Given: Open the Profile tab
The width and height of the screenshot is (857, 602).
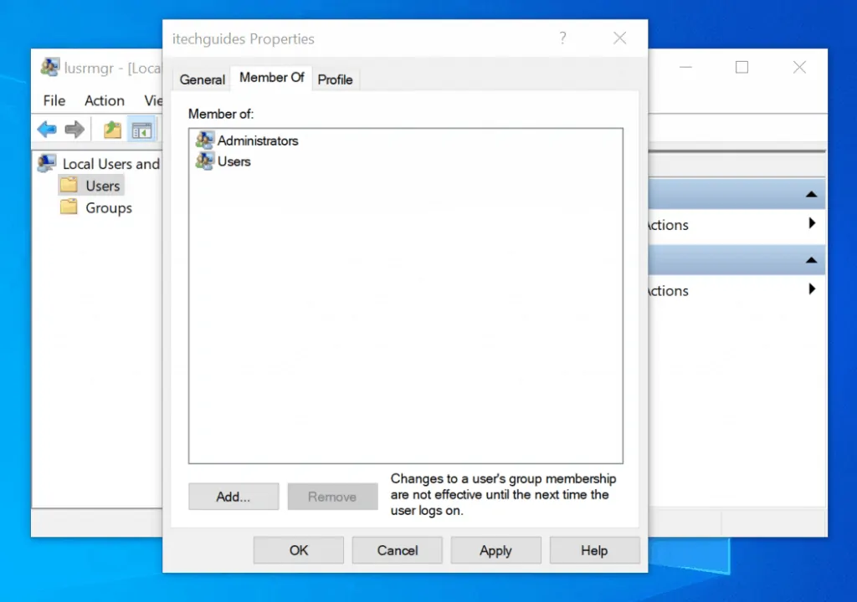Looking at the screenshot, I should pos(335,79).
